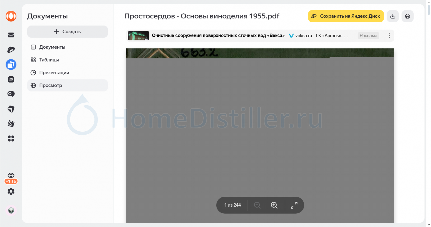Zoom in on the PDF page
431x227 pixels.
point(274,205)
